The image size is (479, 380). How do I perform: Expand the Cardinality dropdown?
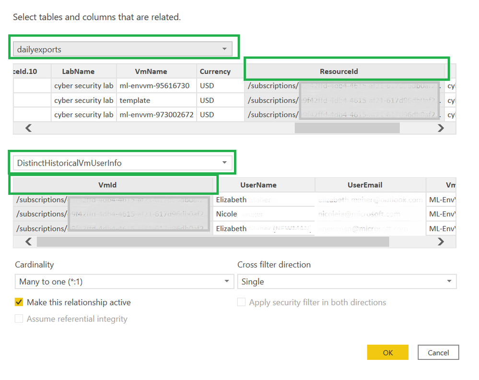pos(124,281)
